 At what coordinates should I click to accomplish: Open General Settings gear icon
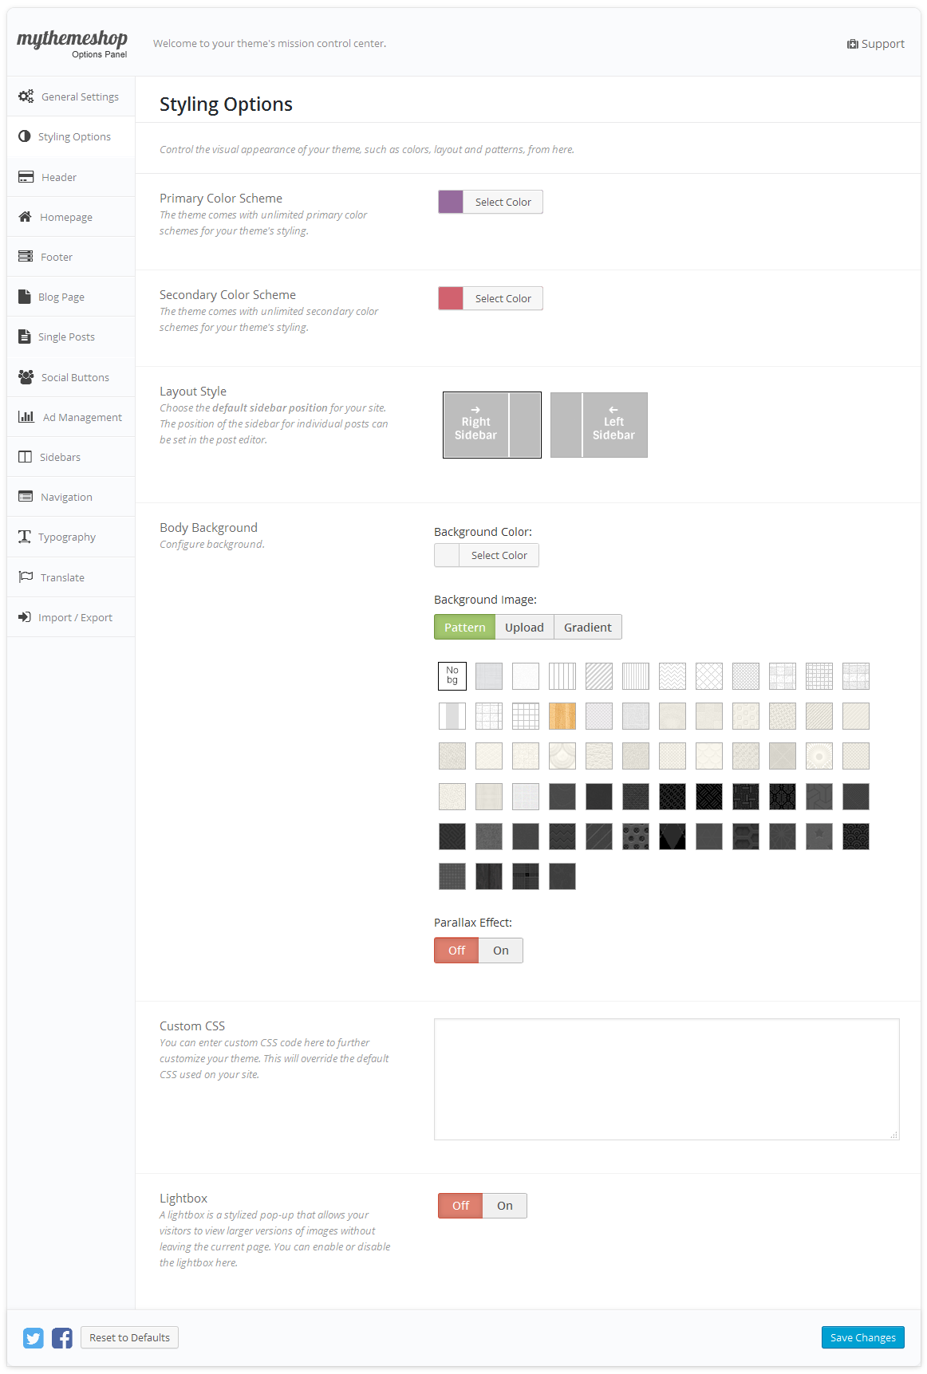pos(26,96)
